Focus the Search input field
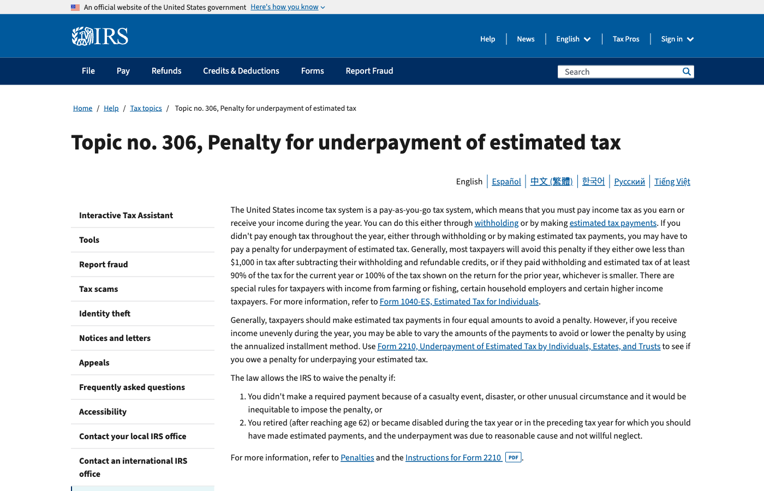The width and height of the screenshot is (764, 491). [619, 71]
